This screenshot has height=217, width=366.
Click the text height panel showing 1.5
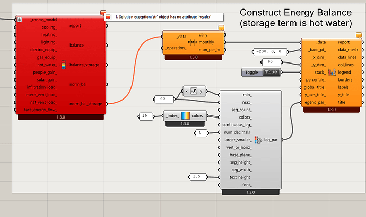[197, 176]
